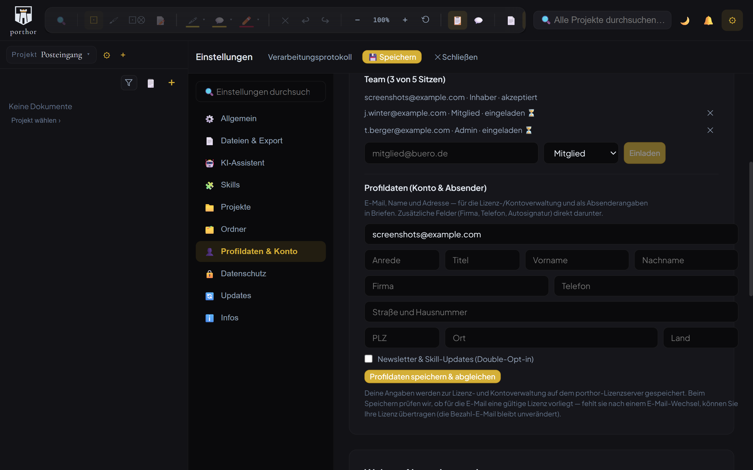Focus the Alle Projekte durchsuchen search field
The height and width of the screenshot is (470, 753).
[x=602, y=20]
